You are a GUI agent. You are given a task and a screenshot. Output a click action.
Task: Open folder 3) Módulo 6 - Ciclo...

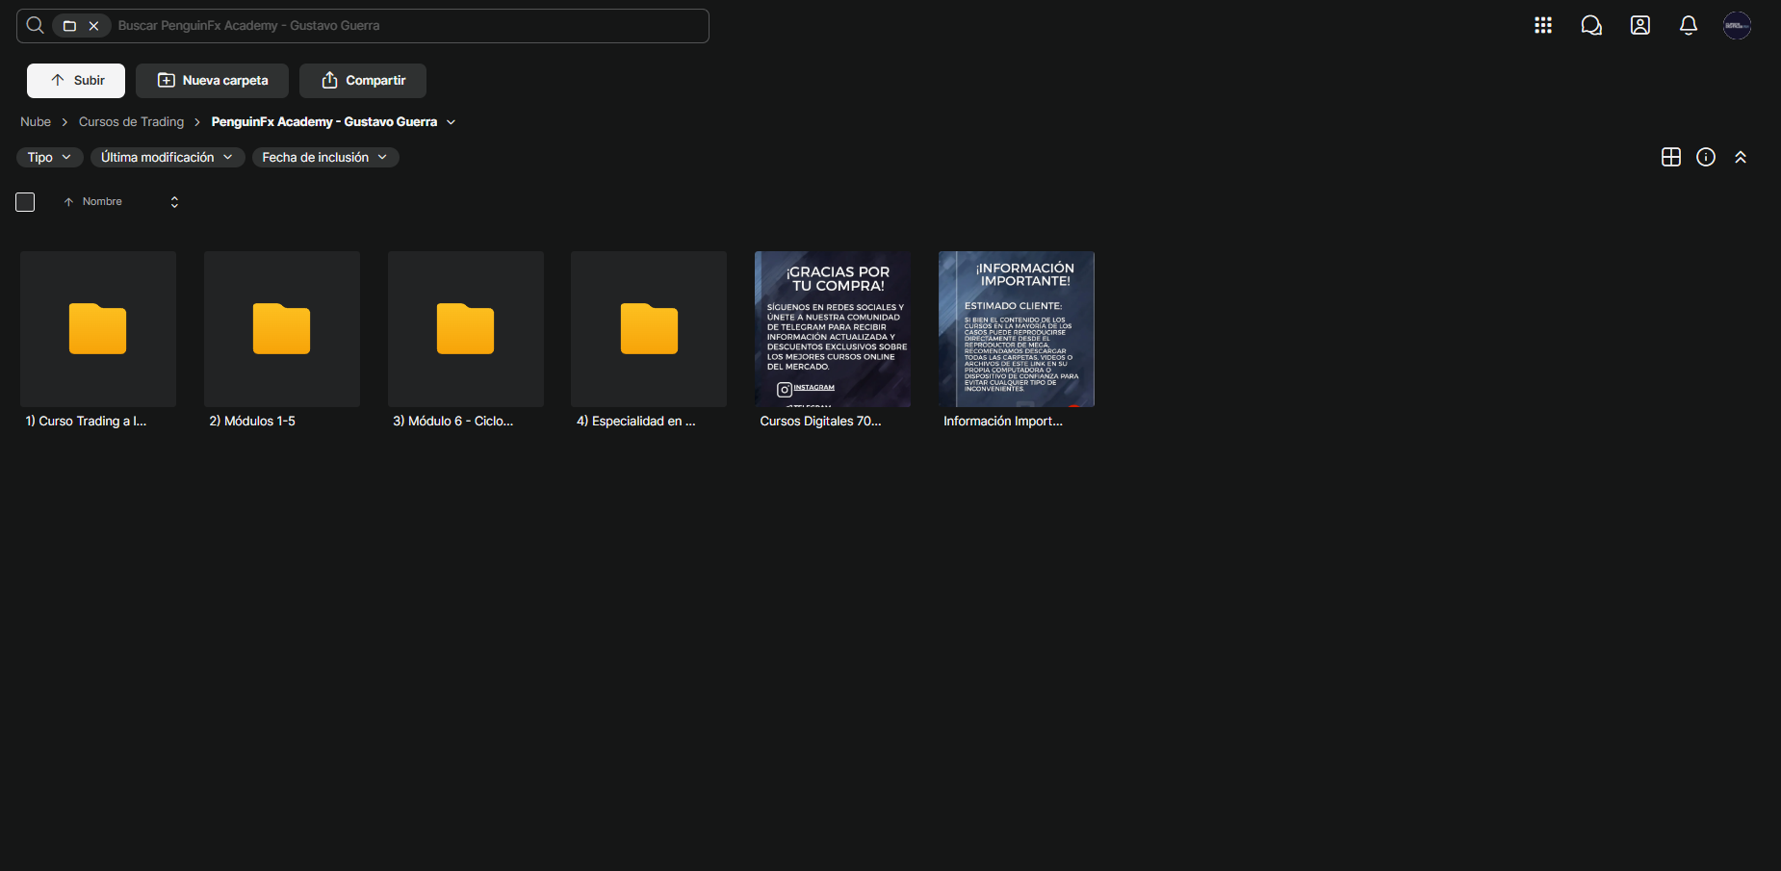466,329
